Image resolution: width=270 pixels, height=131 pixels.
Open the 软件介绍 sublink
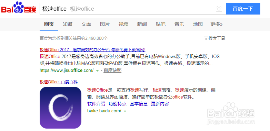[x=96, y=104]
